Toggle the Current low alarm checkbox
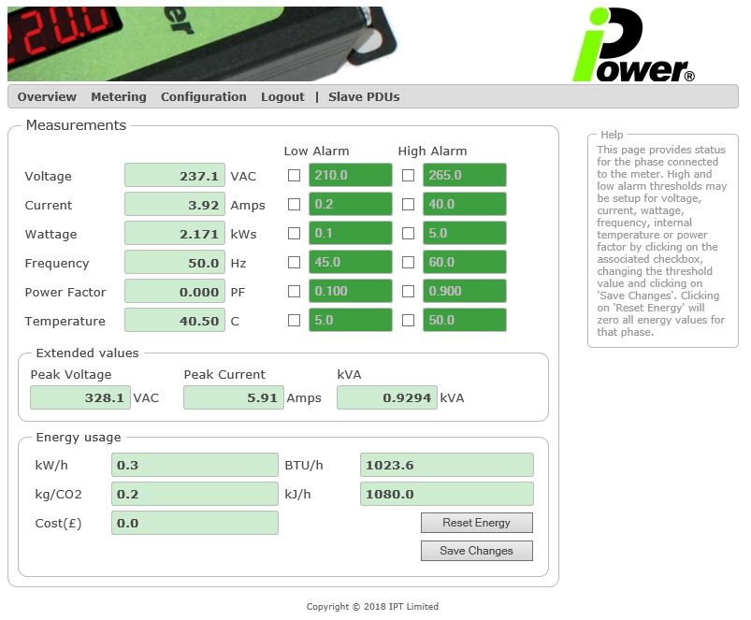The height and width of the screenshot is (620, 751). click(x=295, y=205)
